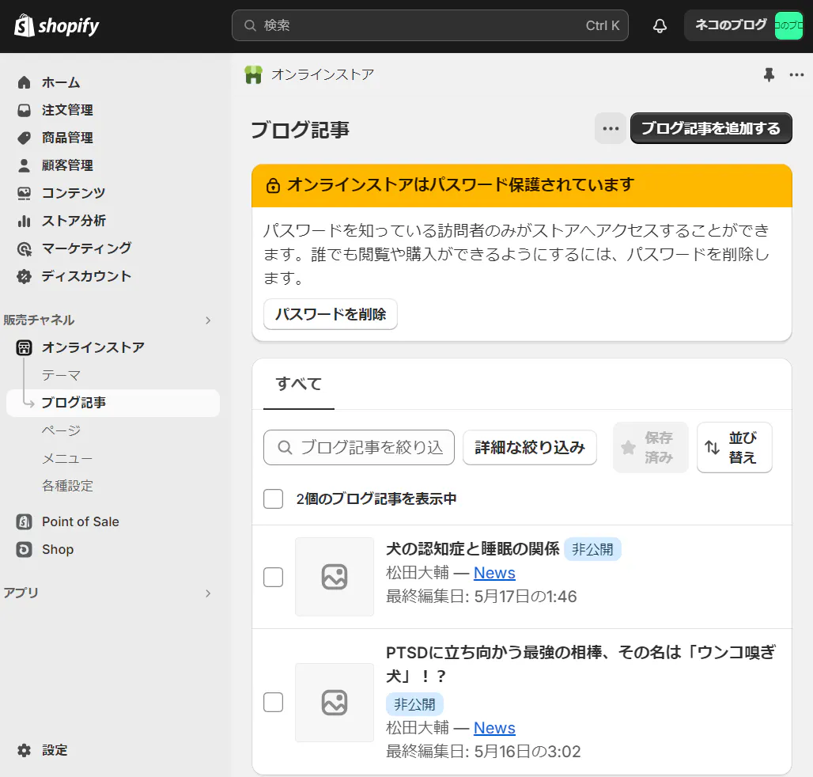Click ブログ記事を追加する button
This screenshot has height=777, width=813.
coord(710,128)
